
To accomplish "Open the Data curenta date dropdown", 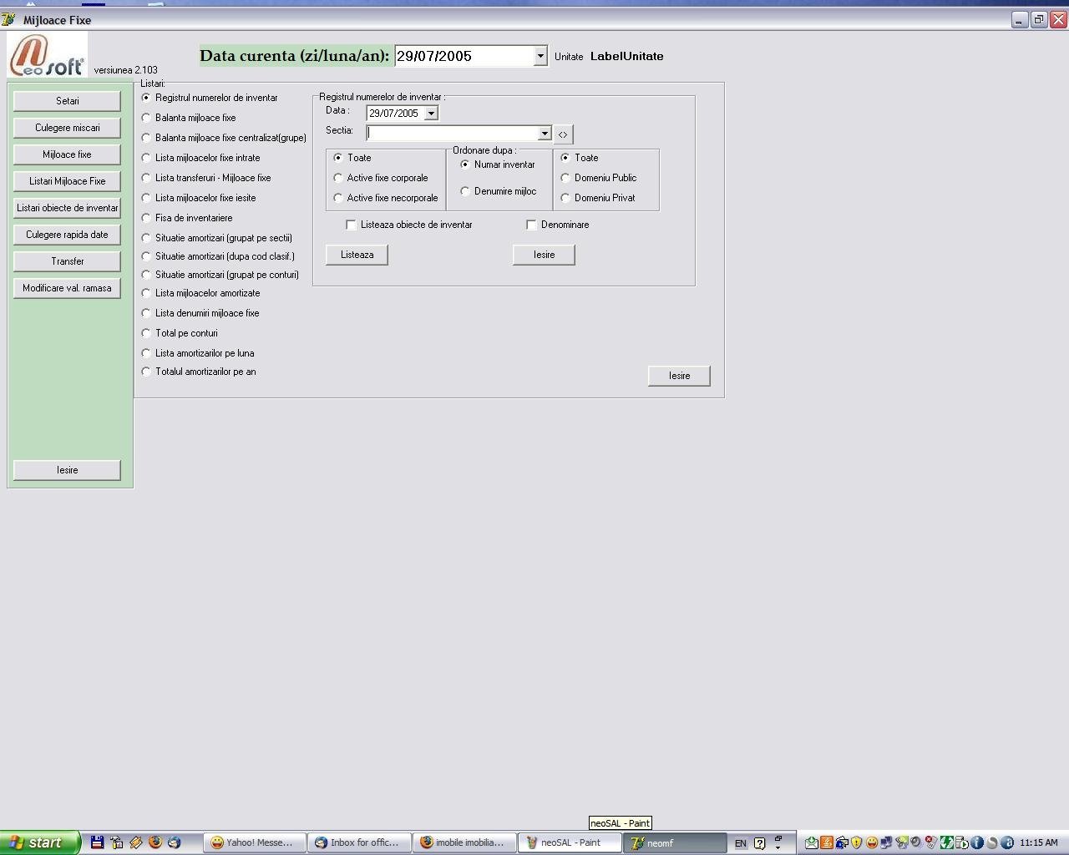I will pos(540,56).
